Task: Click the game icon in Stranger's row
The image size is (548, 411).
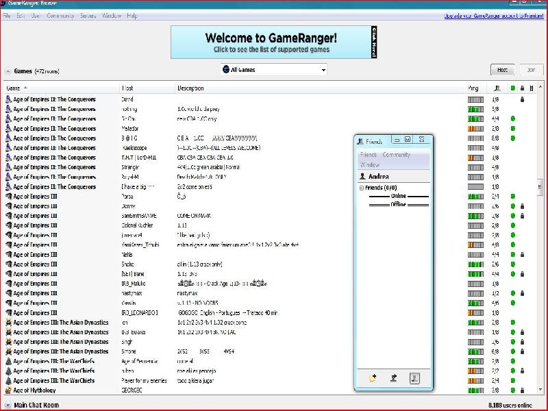Action: pos(8,167)
